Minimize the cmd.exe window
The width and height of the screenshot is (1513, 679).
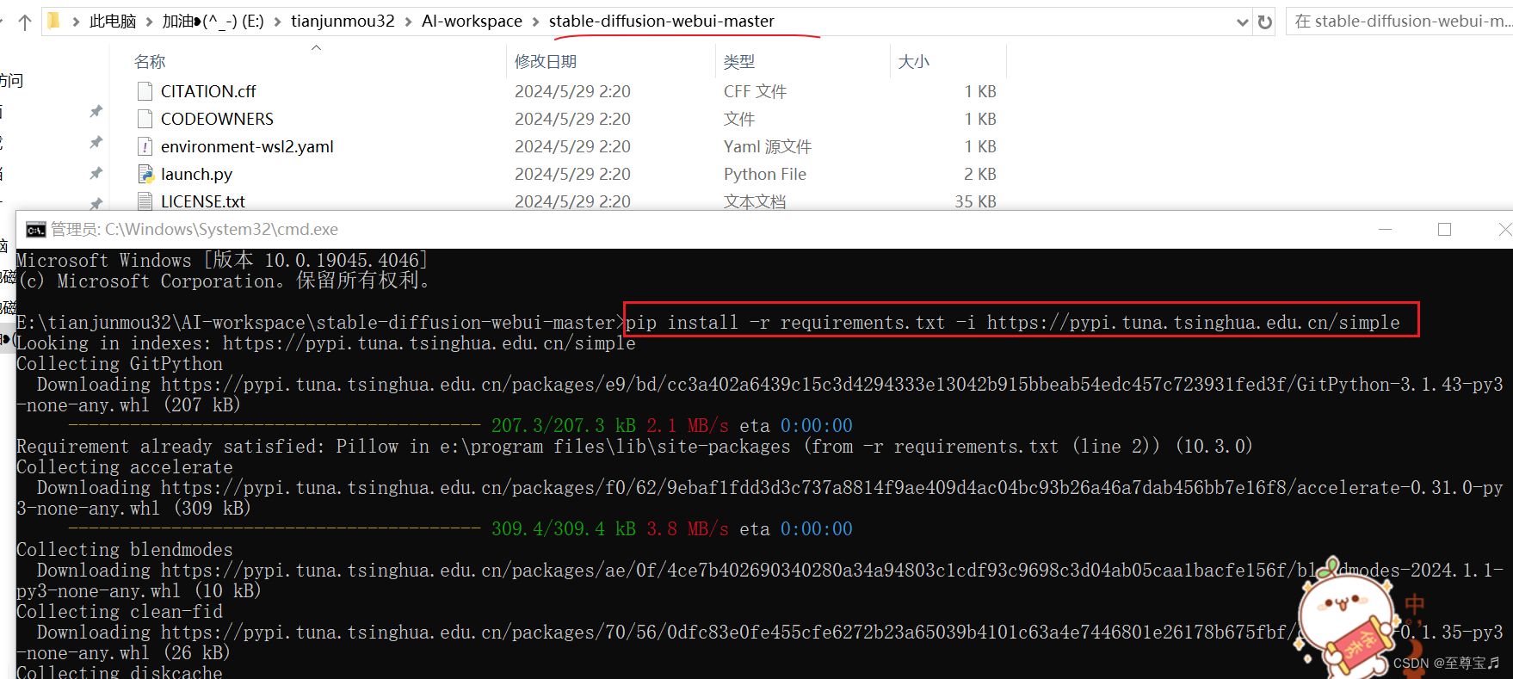point(1385,229)
